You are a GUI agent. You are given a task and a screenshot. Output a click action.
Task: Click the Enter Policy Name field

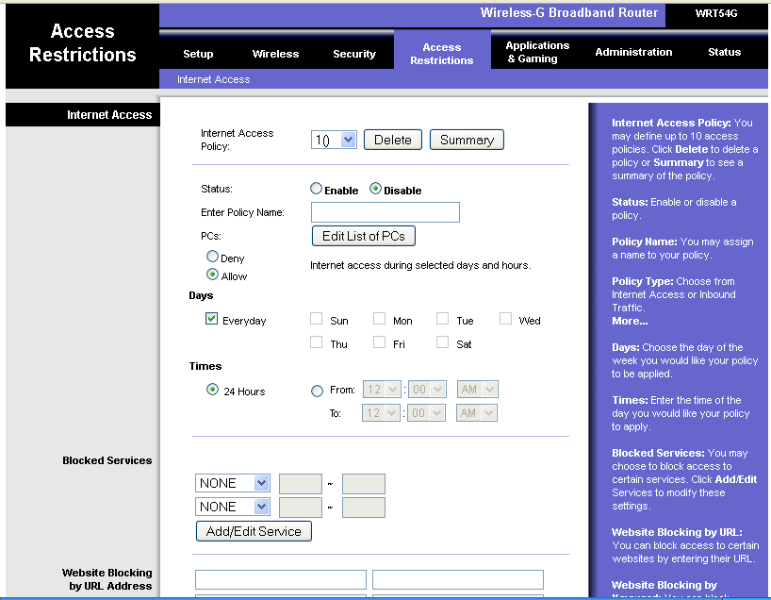[385, 212]
